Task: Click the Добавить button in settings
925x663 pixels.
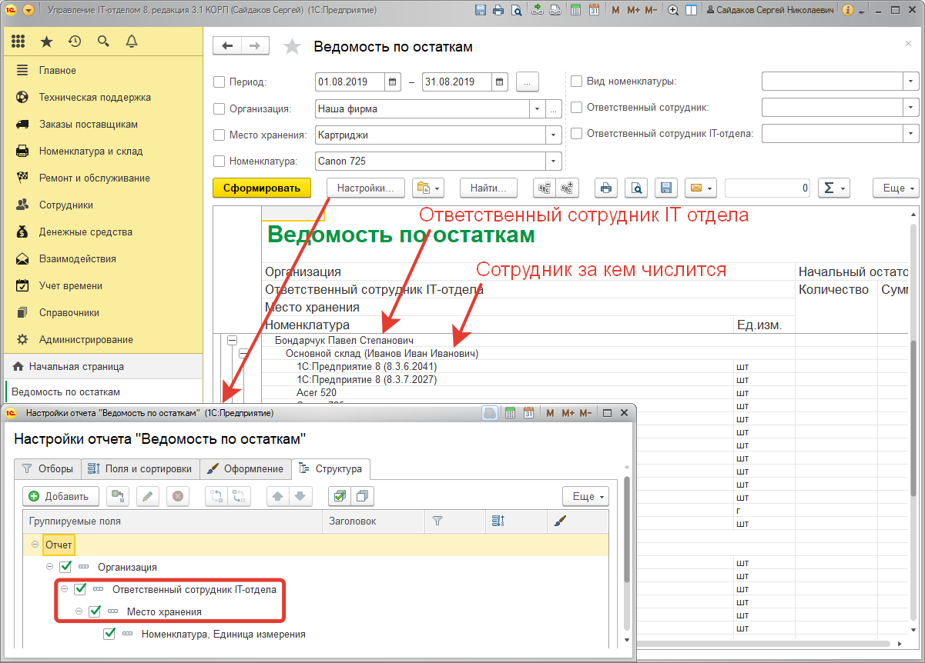Action: pyautogui.click(x=61, y=496)
